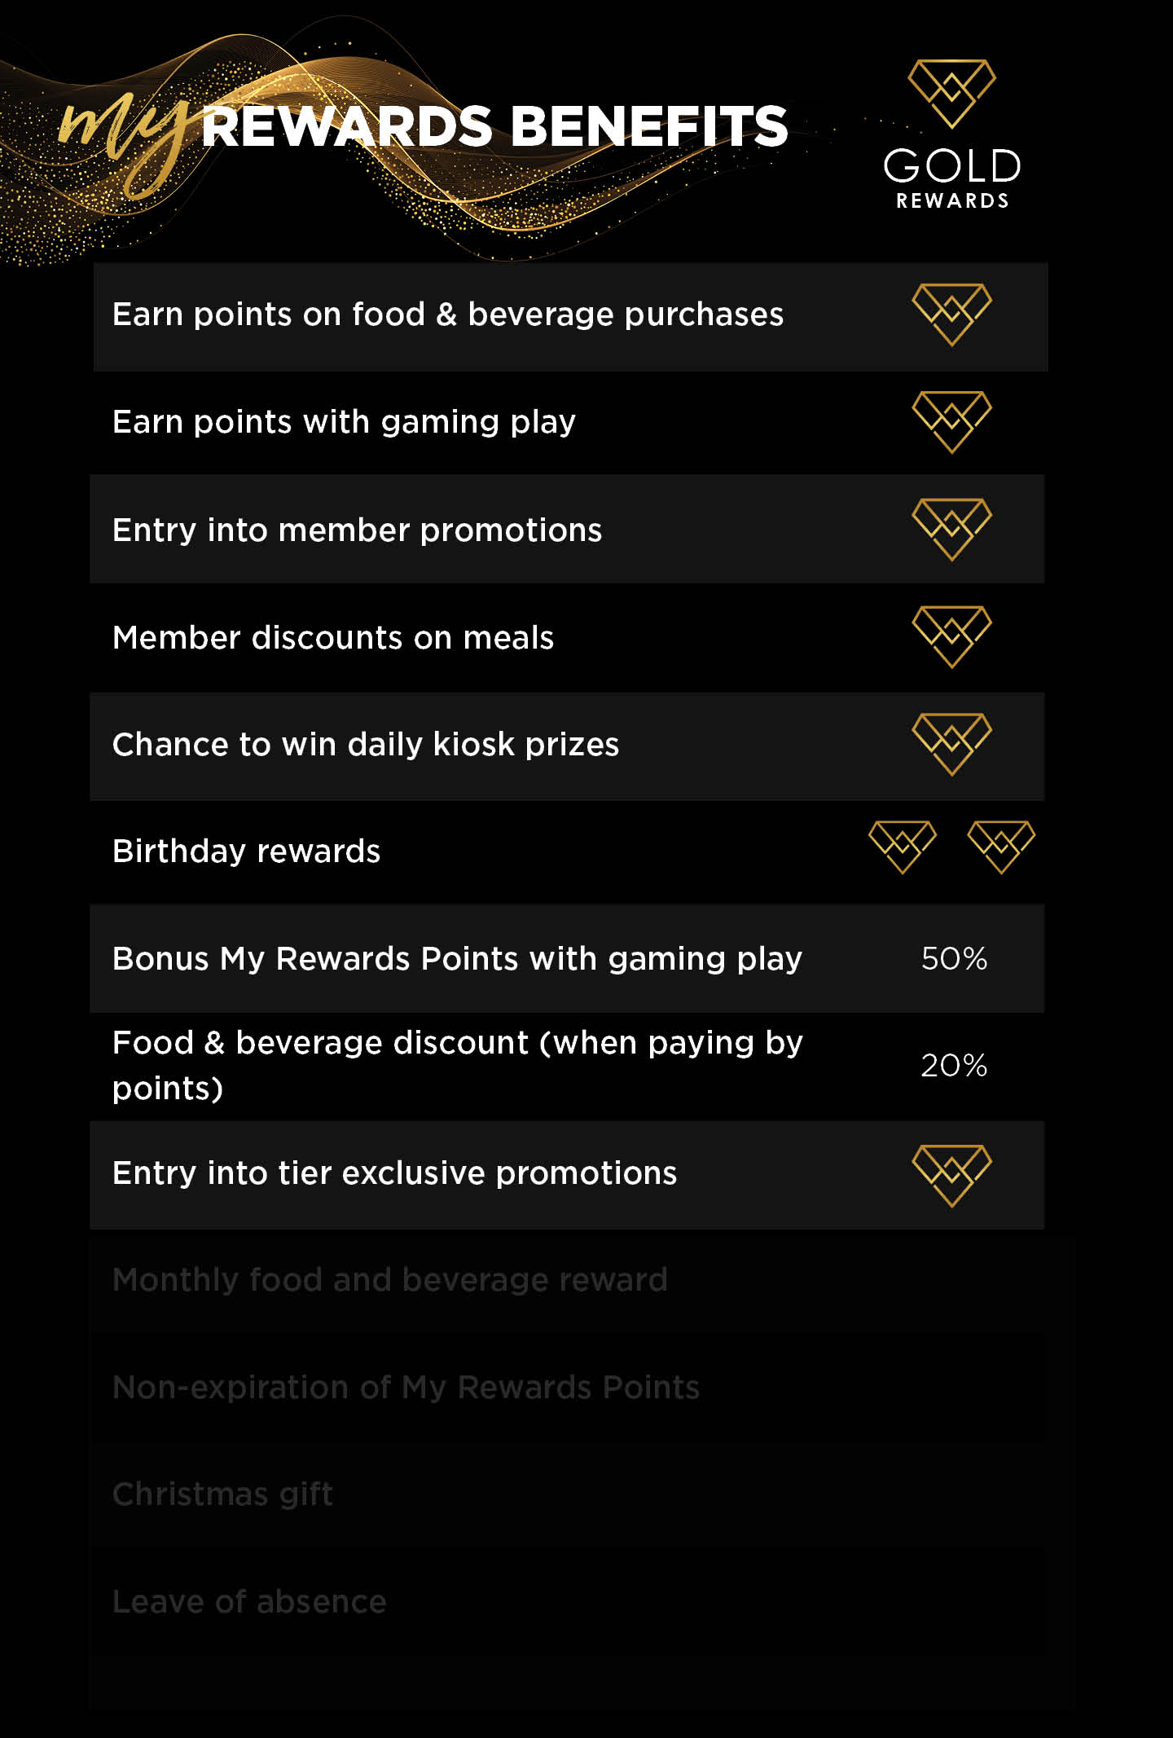Viewport: 1173px width, 1738px height.
Task: Click the diamond icon for member promotions entry
Action: (x=951, y=530)
